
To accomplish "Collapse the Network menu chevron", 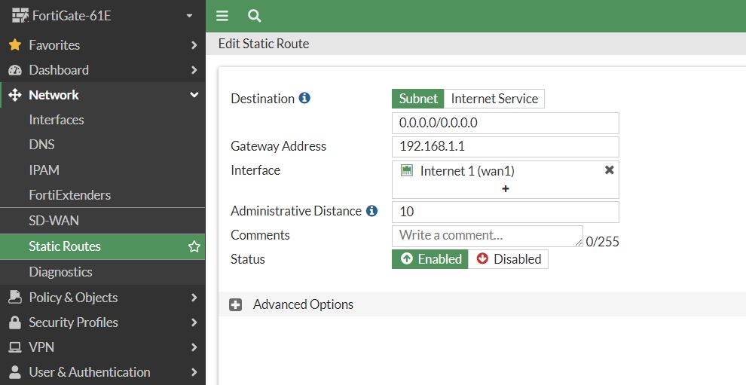I will pos(194,95).
